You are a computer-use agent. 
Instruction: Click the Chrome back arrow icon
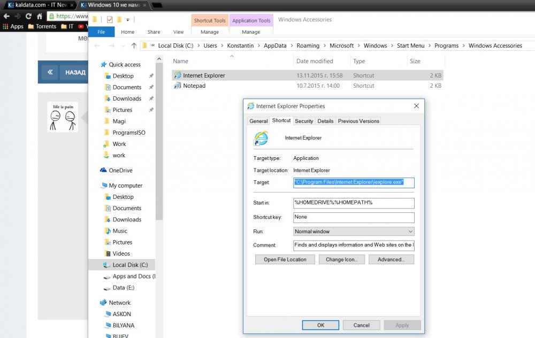6,16
